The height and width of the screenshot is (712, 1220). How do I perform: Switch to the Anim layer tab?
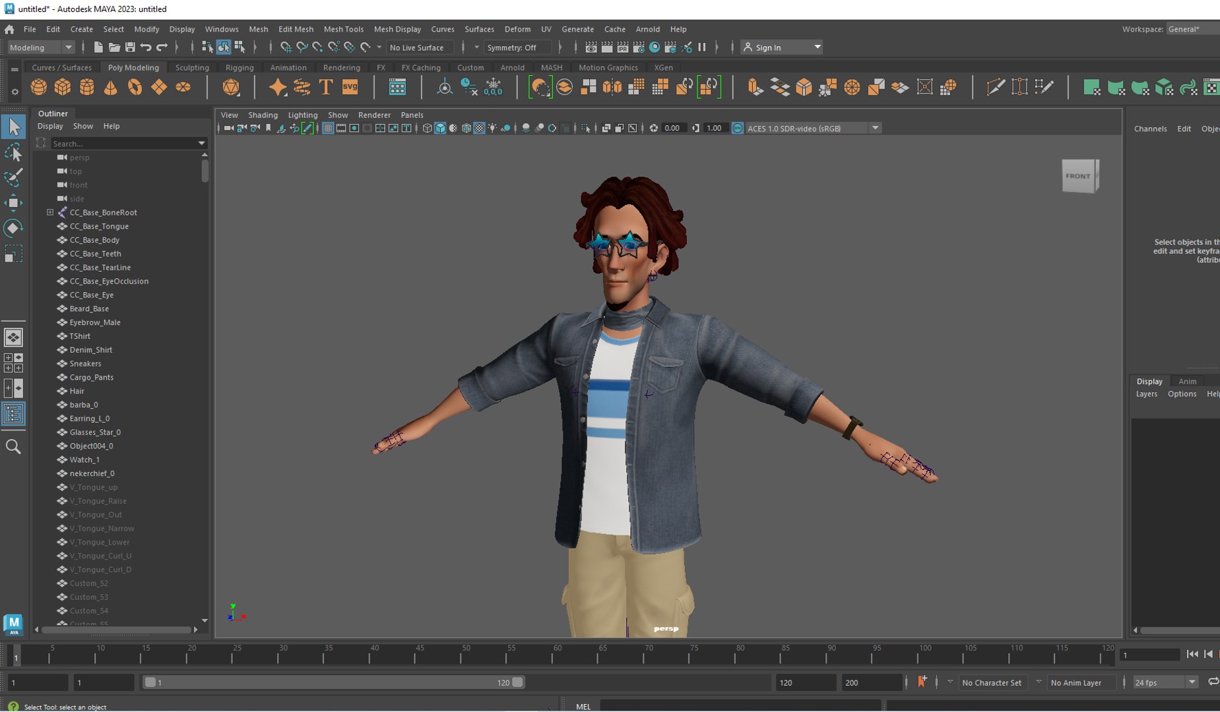[1187, 381]
